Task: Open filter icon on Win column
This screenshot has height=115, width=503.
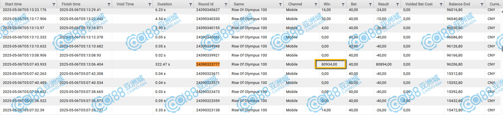Action: pyautogui.click(x=343, y=4)
